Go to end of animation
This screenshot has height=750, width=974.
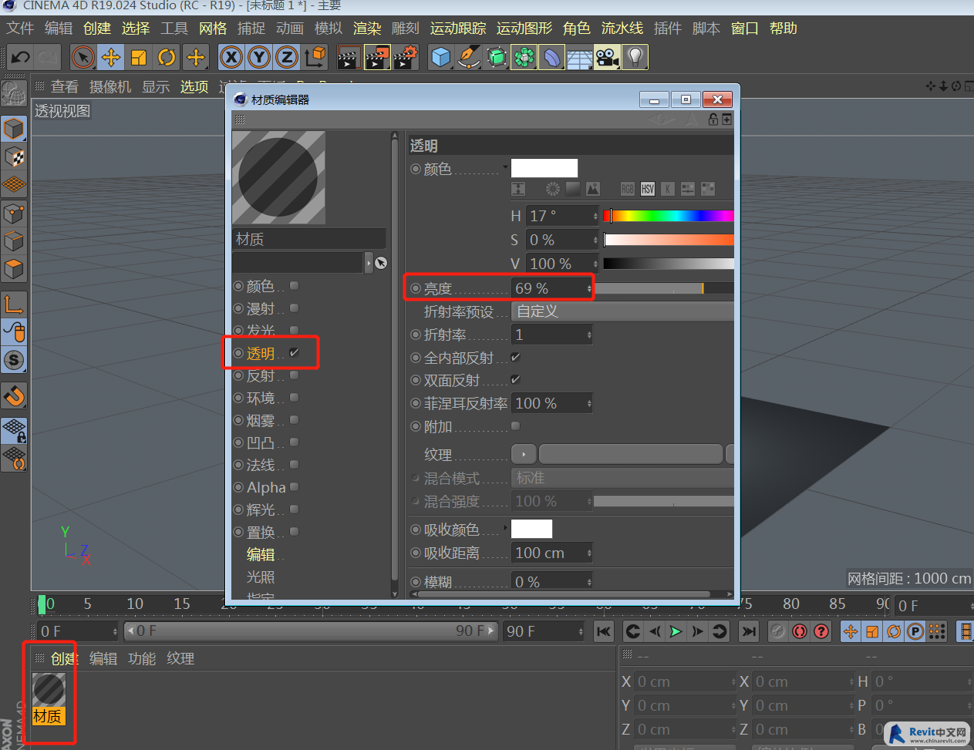point(749,631)
